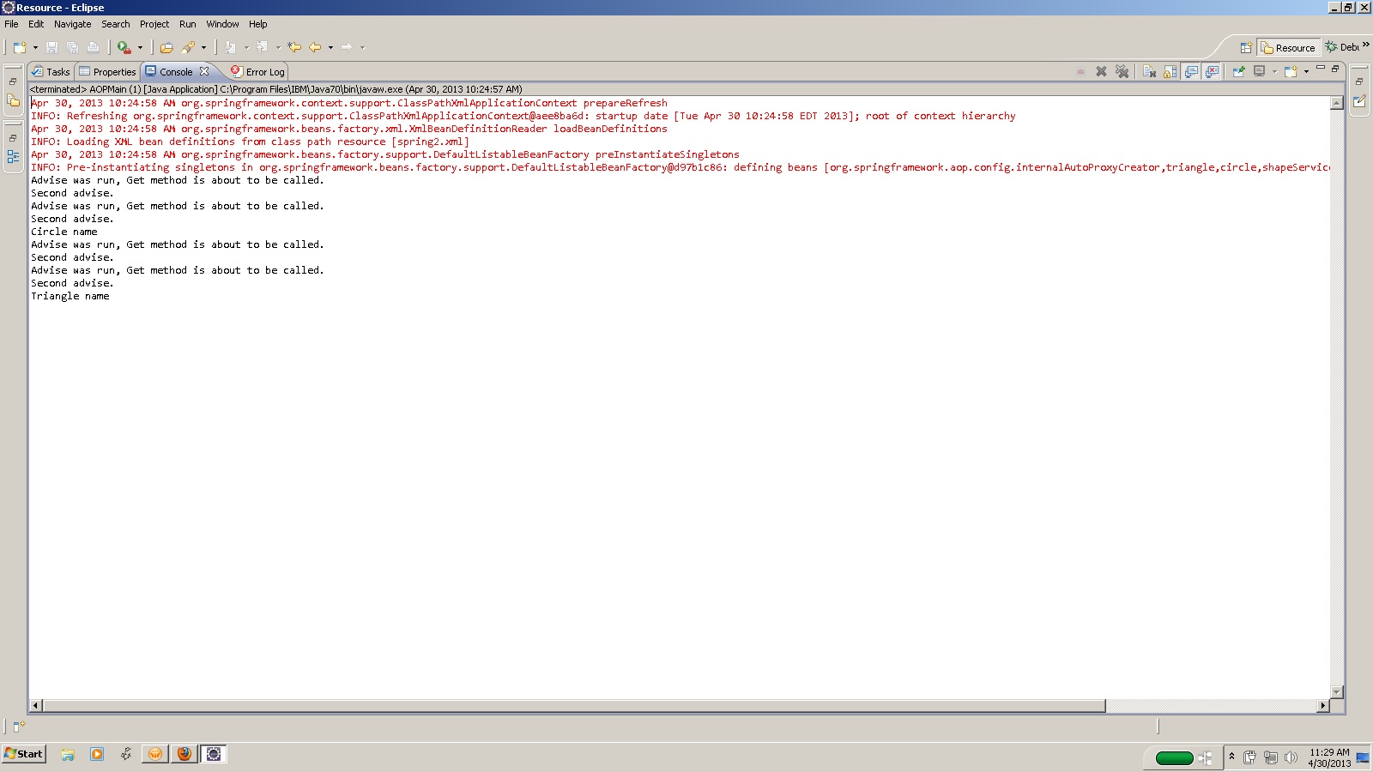
Task: Click the Run External Tools icon
Action: [124, 47]
